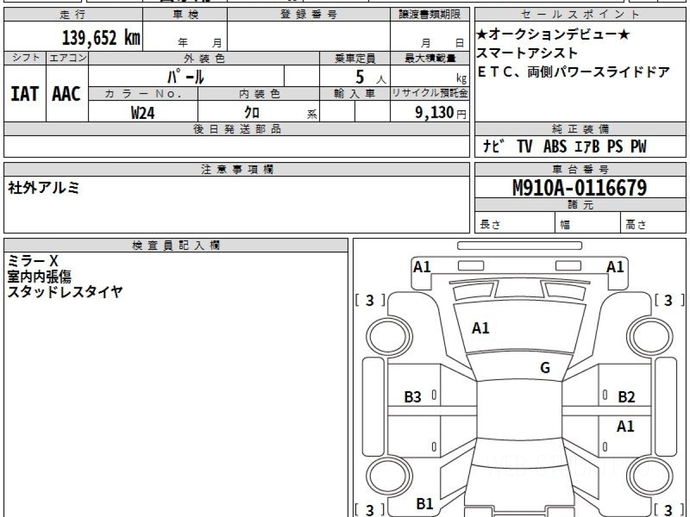Screen dimensions: 690x517
Task: Click the スタッドレスタイヤ inspector note
Action: pyautogui.click(x=65, y=292)
